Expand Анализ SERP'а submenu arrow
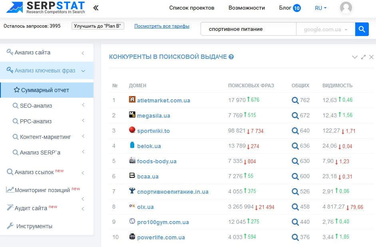Screen dimensions: 376x247 [83, 152]
